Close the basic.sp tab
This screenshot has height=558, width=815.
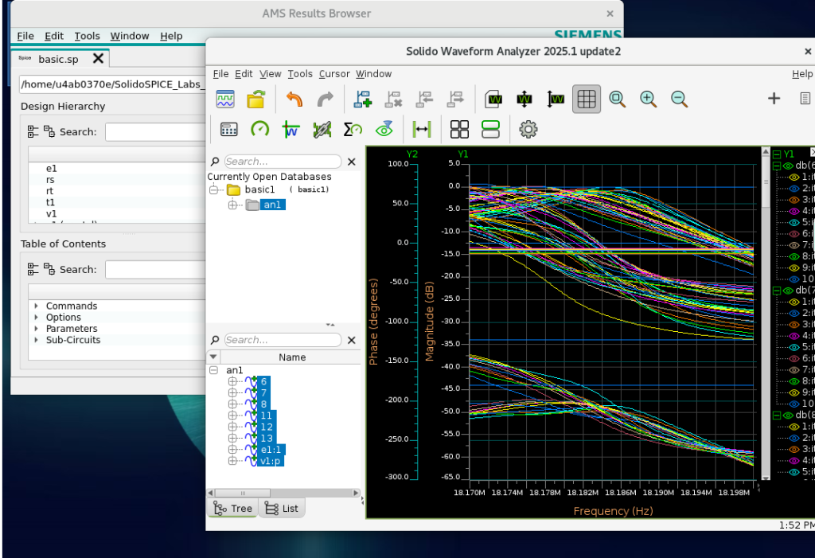click(98, 58)
